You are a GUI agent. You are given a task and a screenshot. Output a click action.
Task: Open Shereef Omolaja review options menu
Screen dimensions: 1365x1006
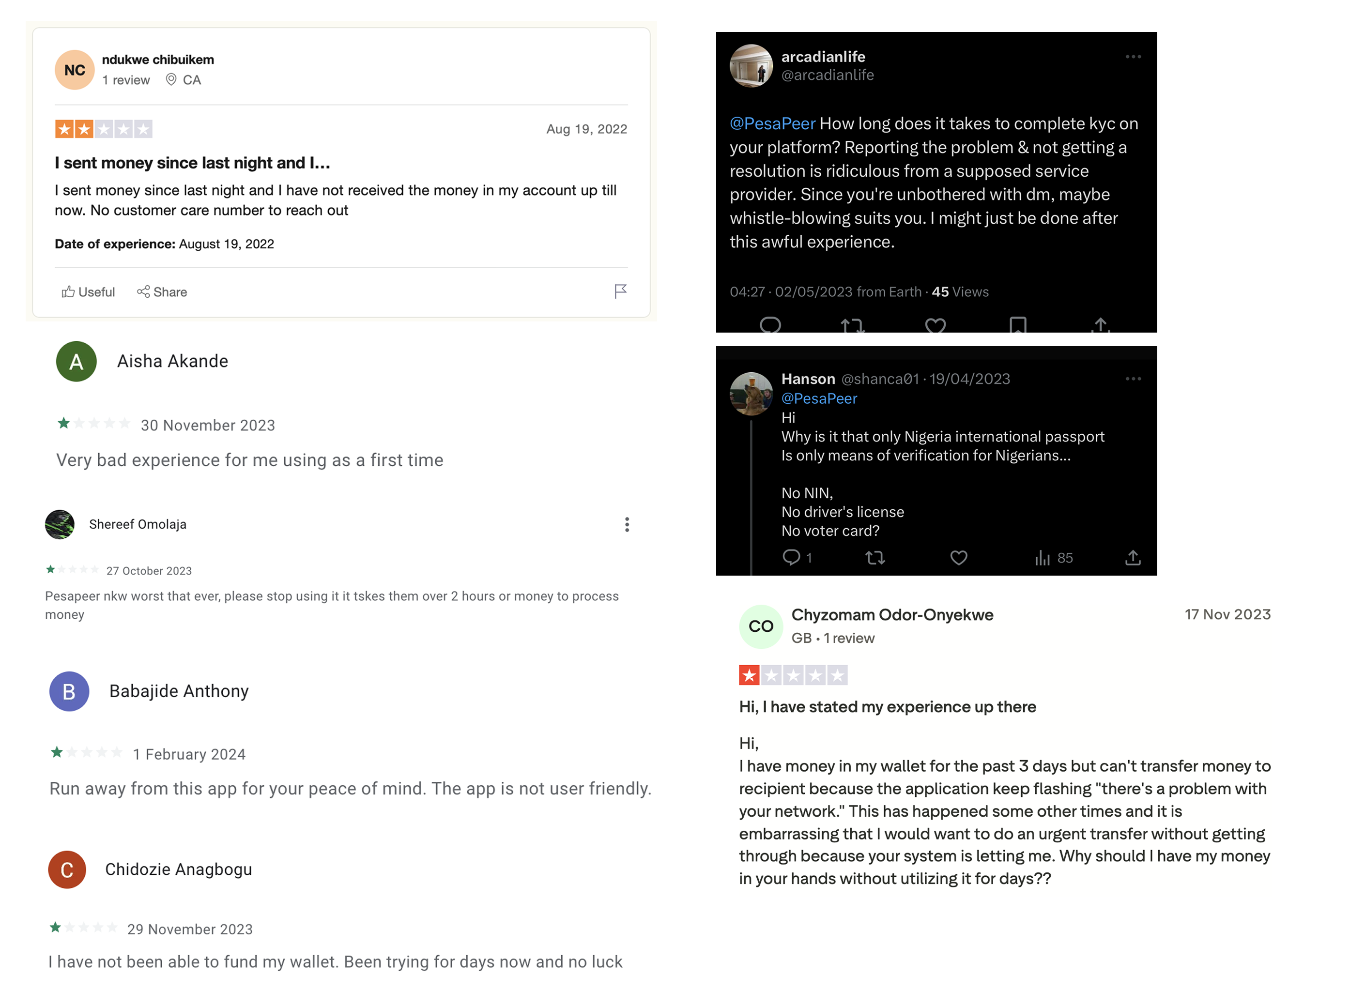[x=627, y=524]
